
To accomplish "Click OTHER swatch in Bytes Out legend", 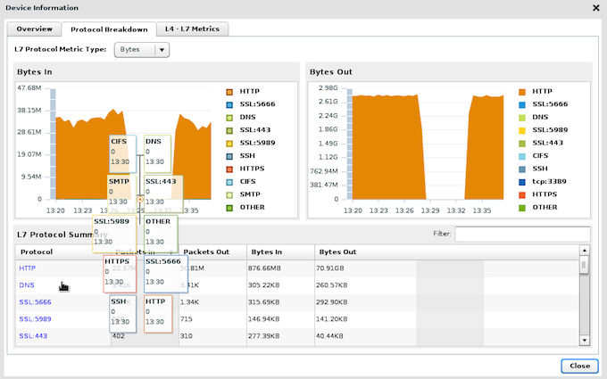I will tap(522, 208).
